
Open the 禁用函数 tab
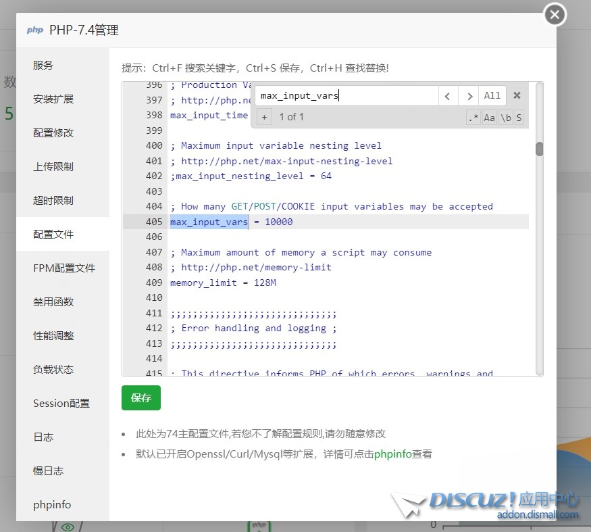53,302
